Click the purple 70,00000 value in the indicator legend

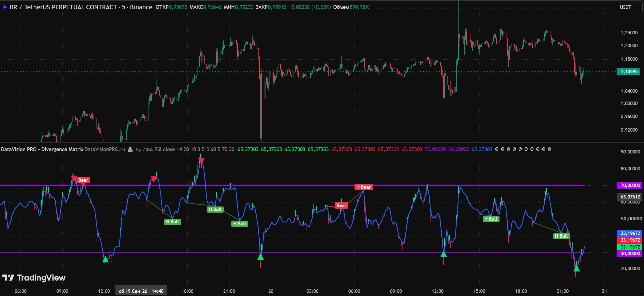coord(435,149)
